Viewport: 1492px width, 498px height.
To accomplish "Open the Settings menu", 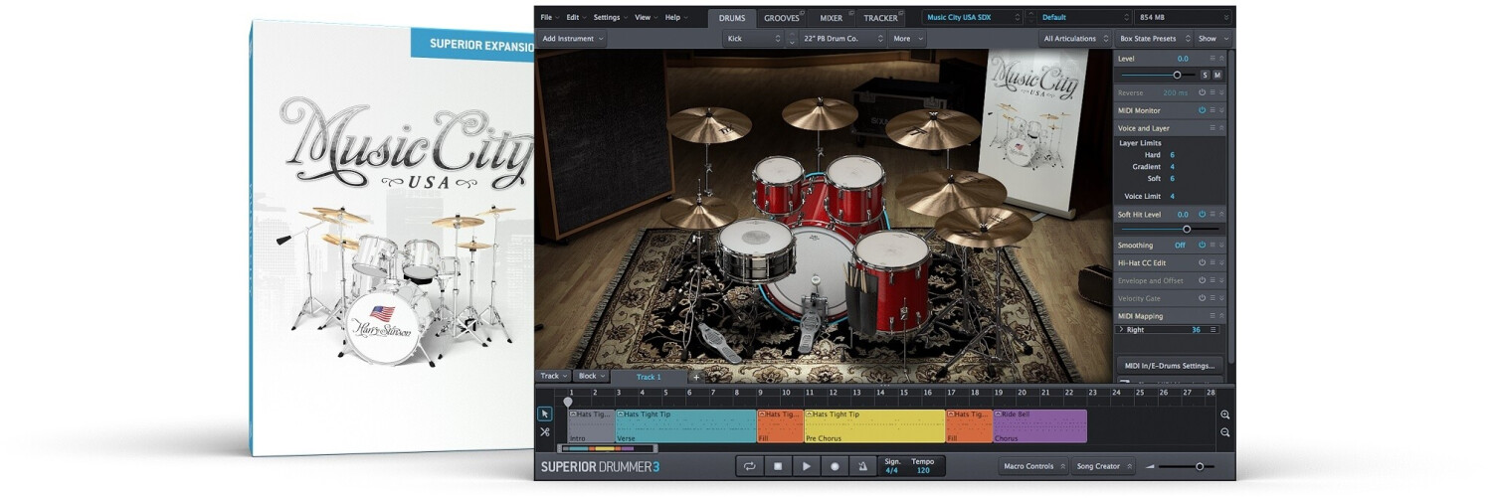I will 609,18.
